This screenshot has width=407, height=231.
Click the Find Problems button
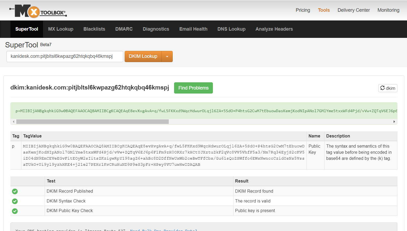pos(193,88)
